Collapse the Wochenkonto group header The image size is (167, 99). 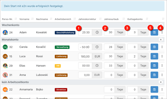coord(83,25)
